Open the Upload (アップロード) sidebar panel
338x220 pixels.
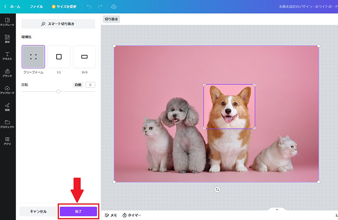tap(7, 90)
